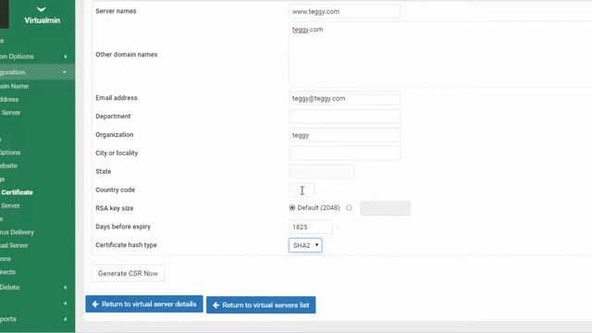Click the Generate CSR Now button
The width and height of the screenshot is (592, 333).
[x=128, y=274]
